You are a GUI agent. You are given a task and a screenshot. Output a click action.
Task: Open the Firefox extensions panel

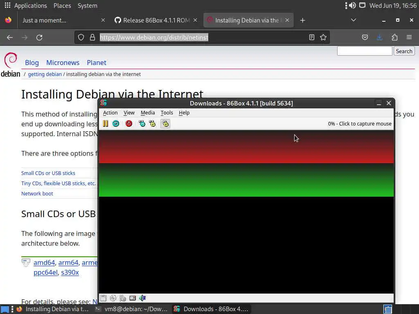click(x=394, y=37)
